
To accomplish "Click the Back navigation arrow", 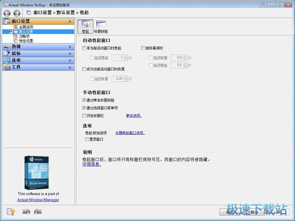I will tap(7, 13).
